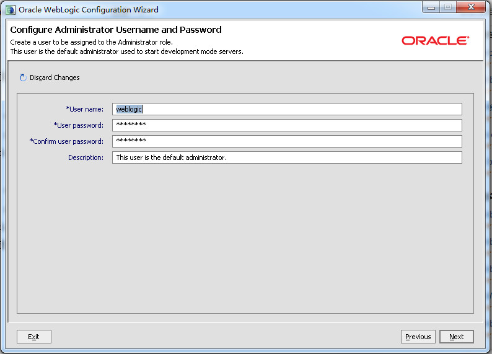The height and width of the screenshot is (354, 492).
Task: Click the Discard Changes label
Action: point(55,77)
